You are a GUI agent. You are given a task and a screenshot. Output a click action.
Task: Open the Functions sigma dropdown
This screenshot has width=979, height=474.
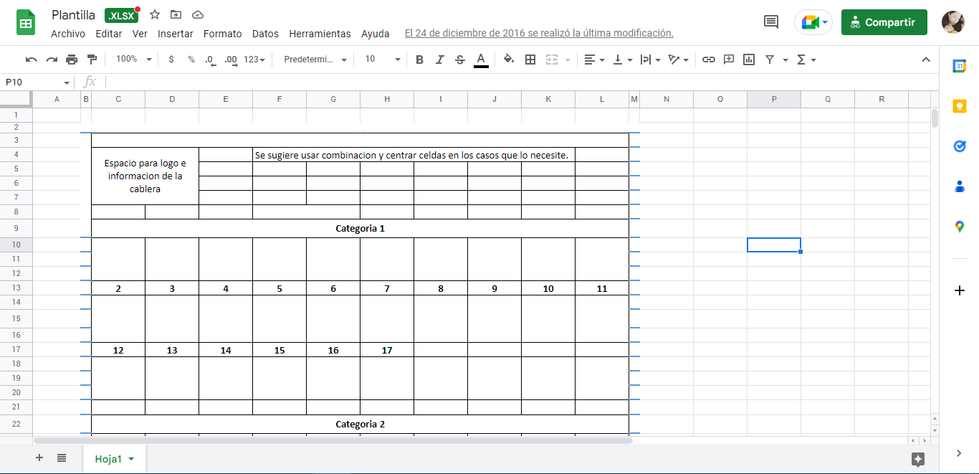pos(806,60)
